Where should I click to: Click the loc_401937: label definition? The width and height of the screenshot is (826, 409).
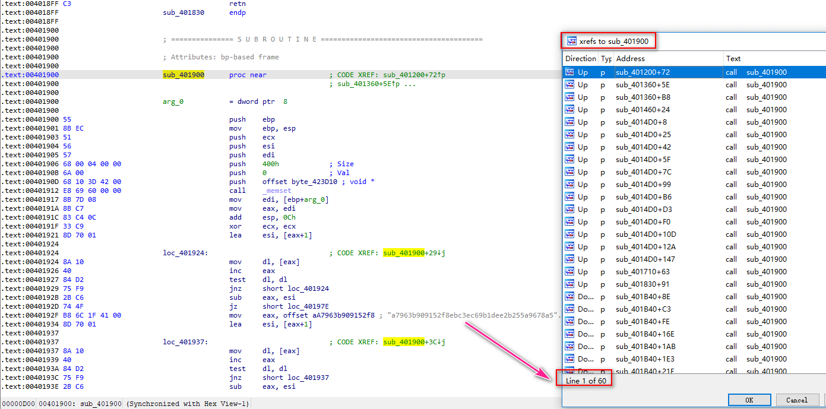[185, 342]
